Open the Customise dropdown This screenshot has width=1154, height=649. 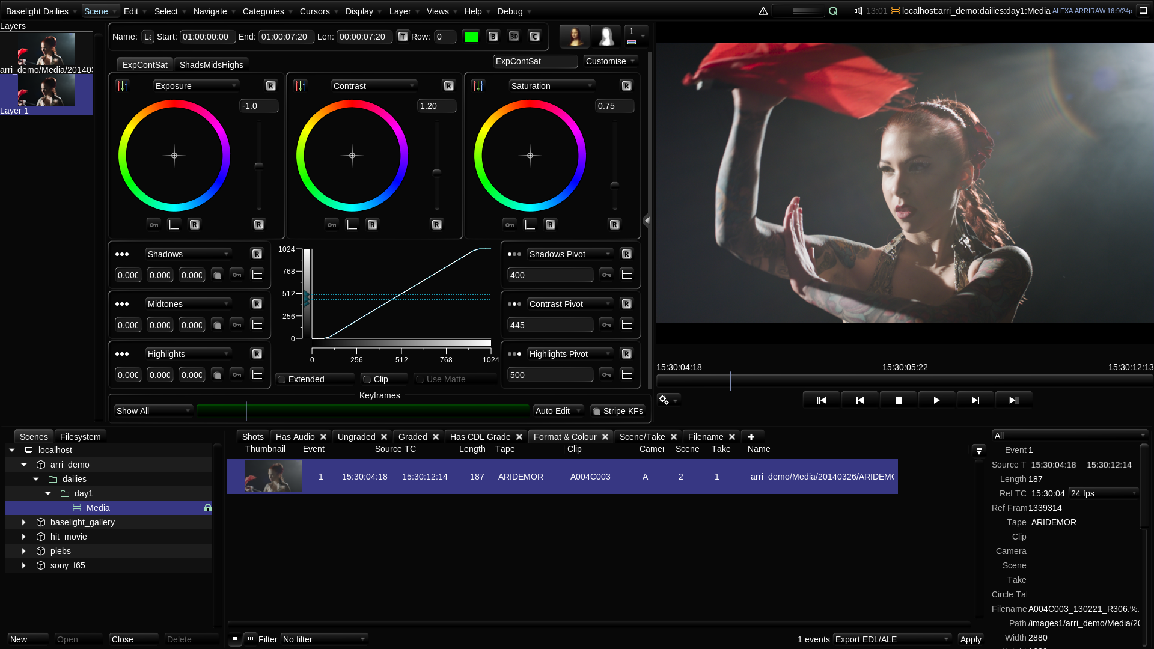tap(610, 61)
